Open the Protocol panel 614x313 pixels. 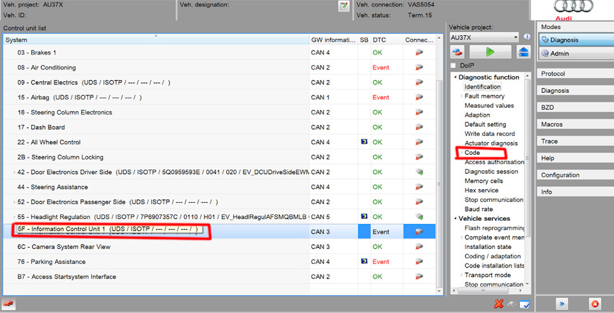[x=575, y=74]
